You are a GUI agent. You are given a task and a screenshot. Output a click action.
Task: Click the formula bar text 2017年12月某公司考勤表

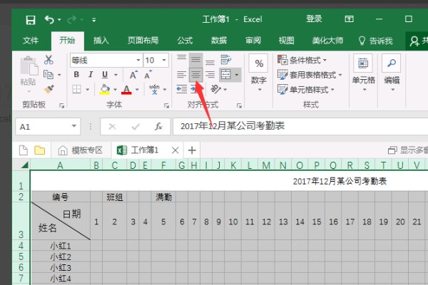pyautogui.click(x=233, y=126)
